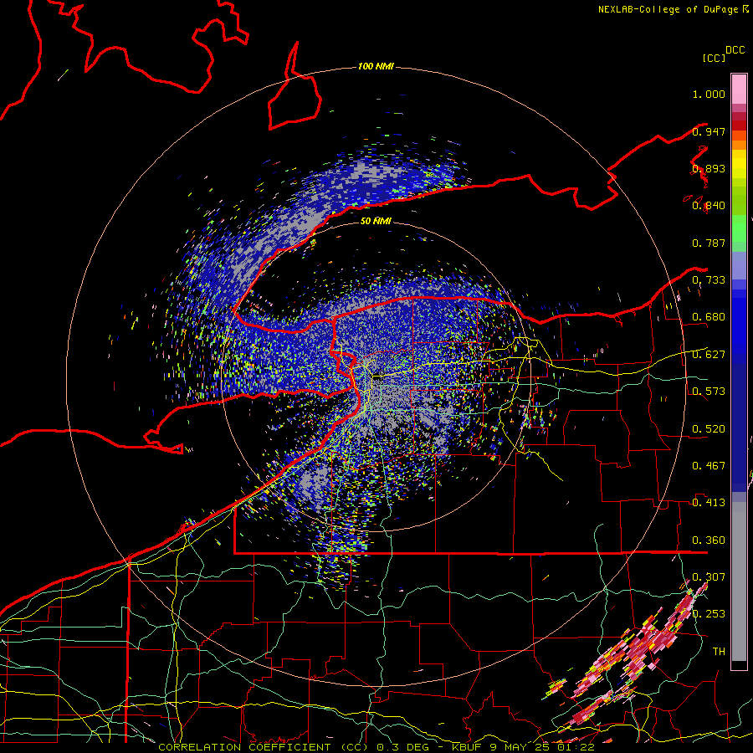Select the 0.467 scale value
753x753 pixels.
coord(709,466)
